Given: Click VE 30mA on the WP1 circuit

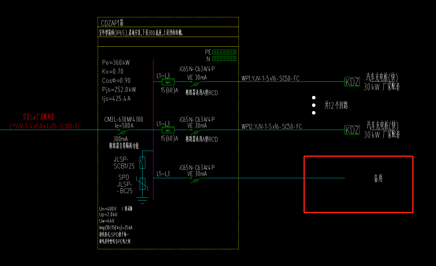Looking at the screenshot, I should (197, 78).
